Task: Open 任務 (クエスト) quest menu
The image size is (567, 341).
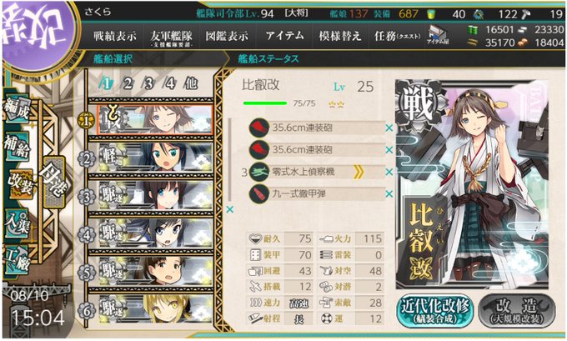Action: [397, 36]
